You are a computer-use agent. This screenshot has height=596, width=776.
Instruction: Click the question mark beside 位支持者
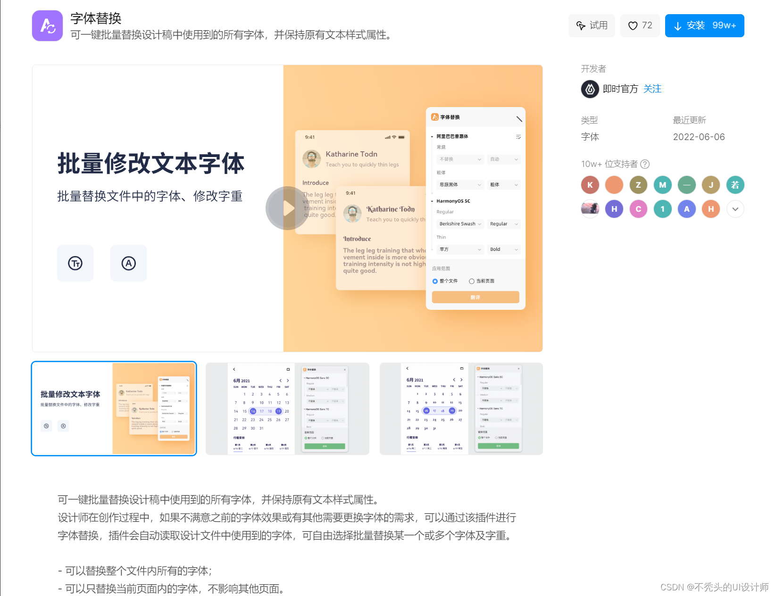click(x=645, y=164)
